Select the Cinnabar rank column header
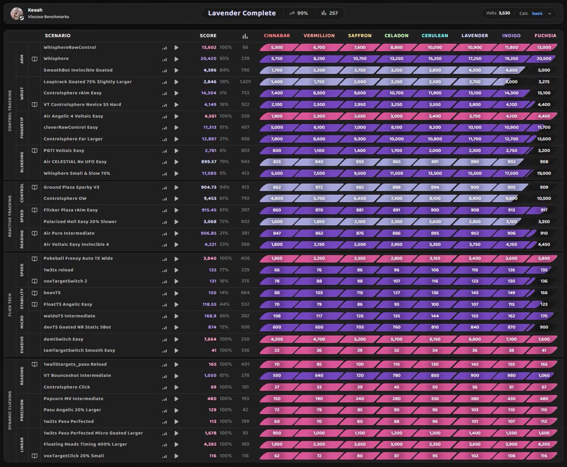Image resolution: width=567 pixels, height=467 pixels. click(277, 36)
